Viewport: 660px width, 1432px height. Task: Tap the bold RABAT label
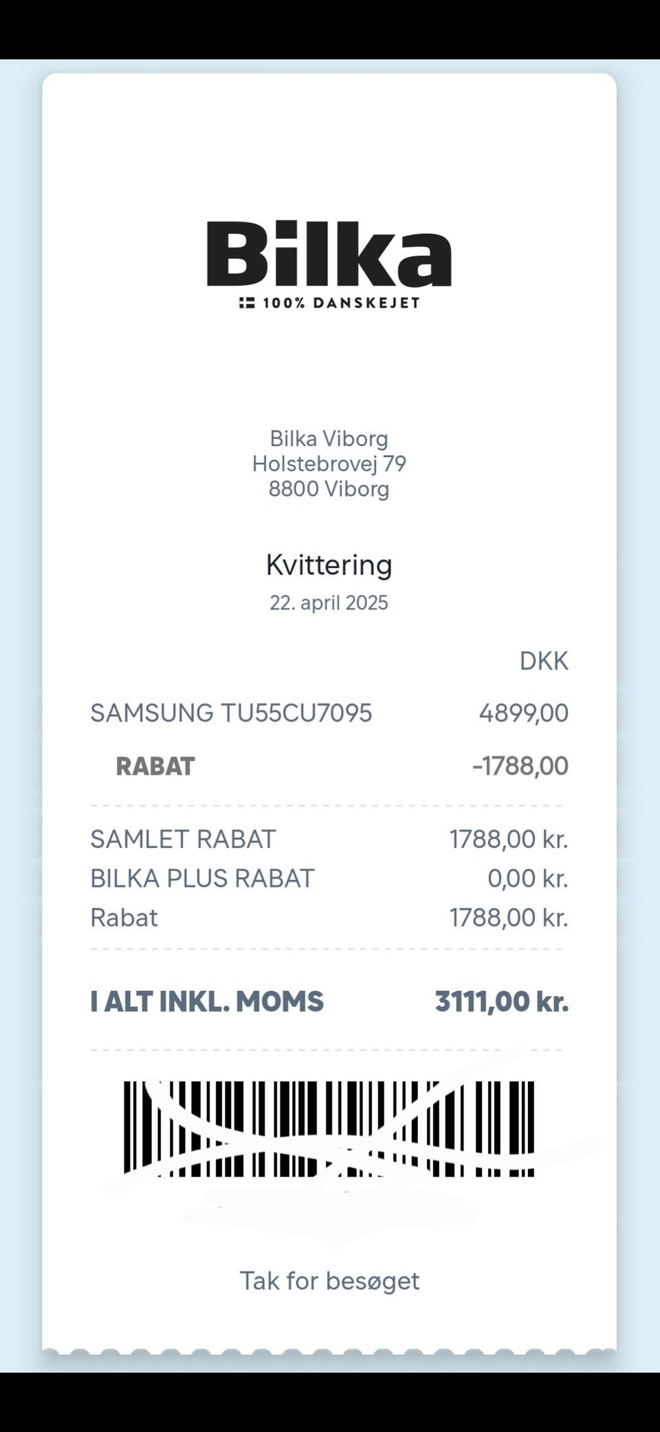click(155, 766)
